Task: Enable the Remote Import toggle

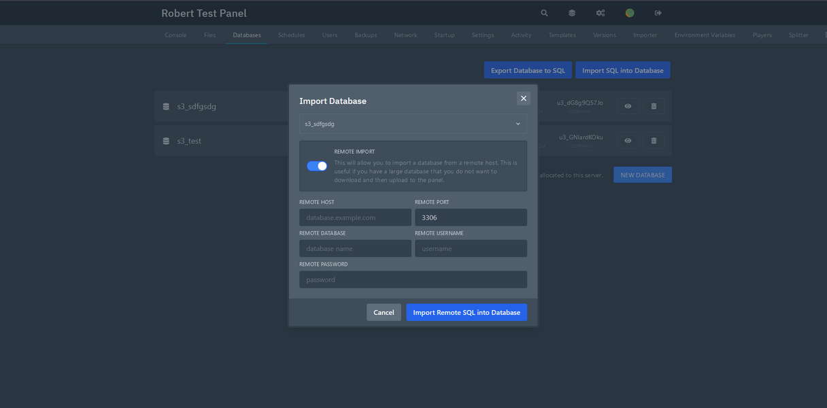Action: [x=317, y=165]
